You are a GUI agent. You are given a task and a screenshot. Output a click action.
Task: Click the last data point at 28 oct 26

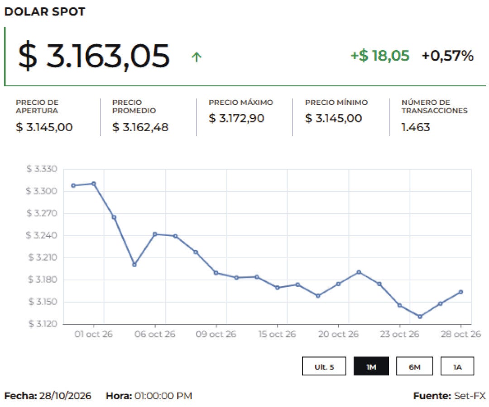pos(460,292)
